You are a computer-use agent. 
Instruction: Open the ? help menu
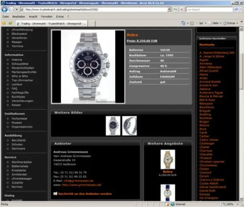pos(68,17)
